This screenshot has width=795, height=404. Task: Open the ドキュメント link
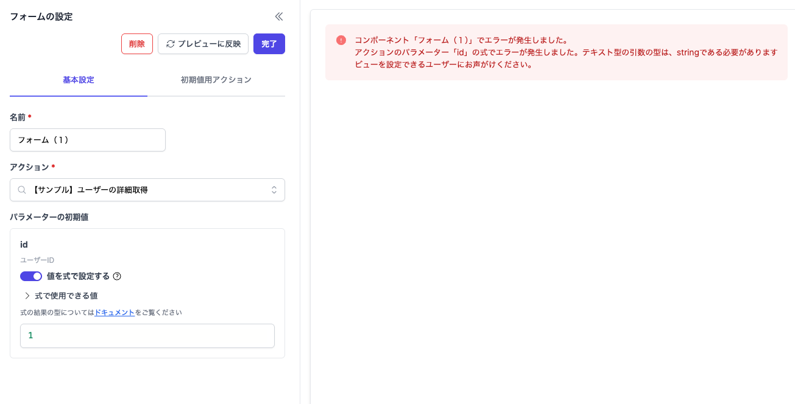(x=115, y=312)
